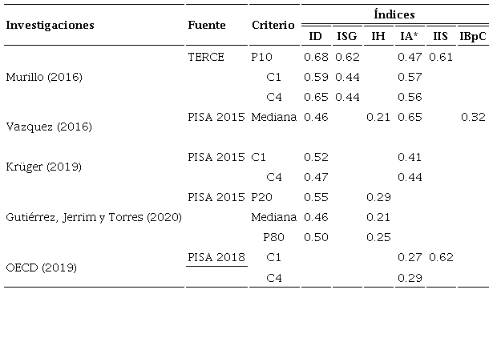493x346 pixels.
Task: Select the Murillo (2016) row label
Action: pos(44,78)
